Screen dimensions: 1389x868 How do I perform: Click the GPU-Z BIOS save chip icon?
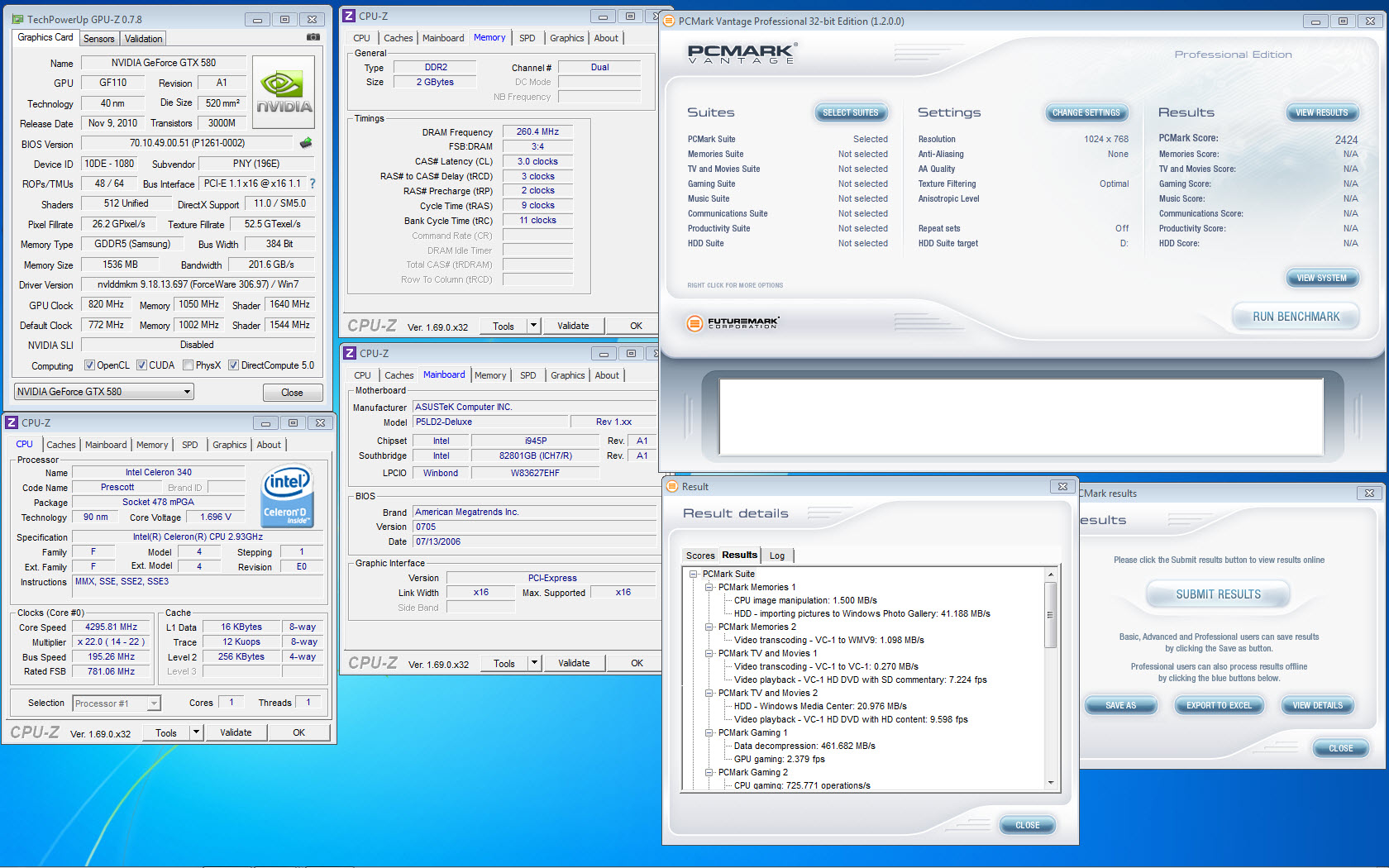(306, 143)
